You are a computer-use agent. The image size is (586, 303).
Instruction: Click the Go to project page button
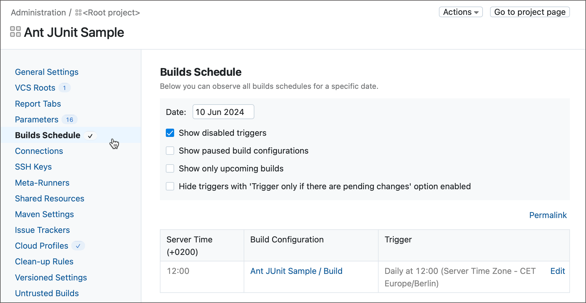[530, 12]
